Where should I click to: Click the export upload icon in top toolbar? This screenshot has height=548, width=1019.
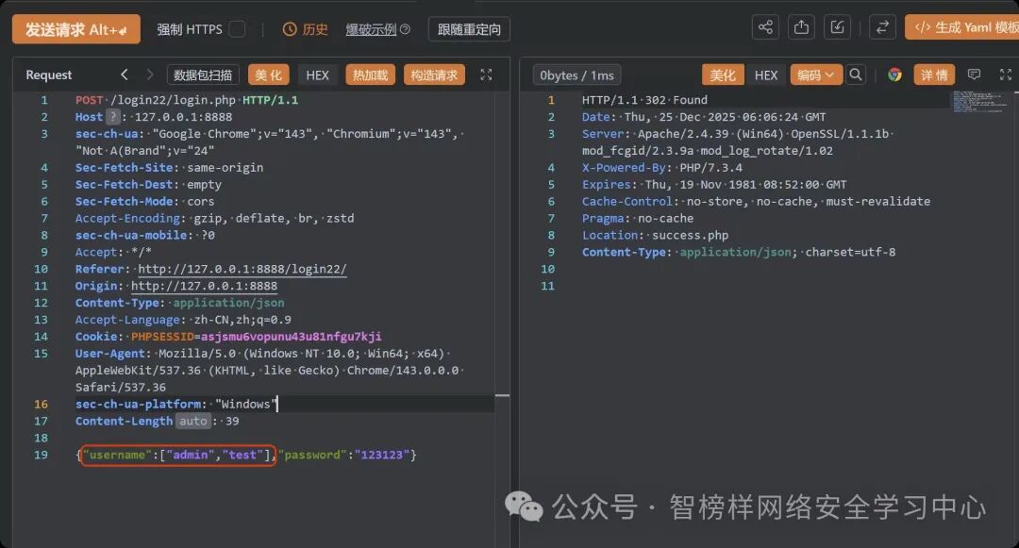[801, 27]
